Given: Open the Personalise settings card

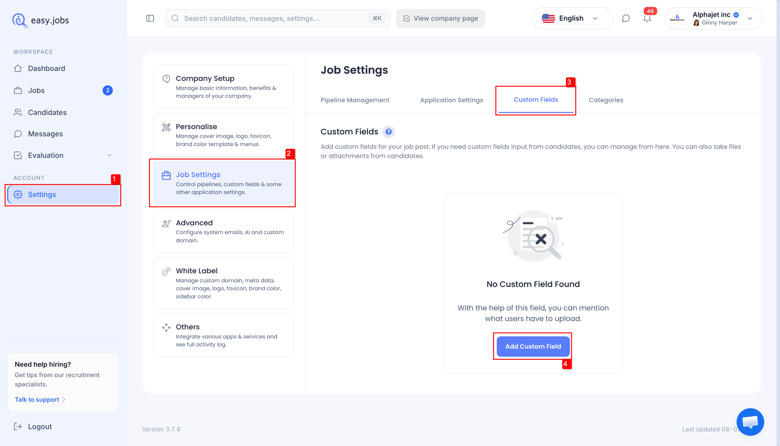Looking at the screenshot, I should [x=223, y=135].
